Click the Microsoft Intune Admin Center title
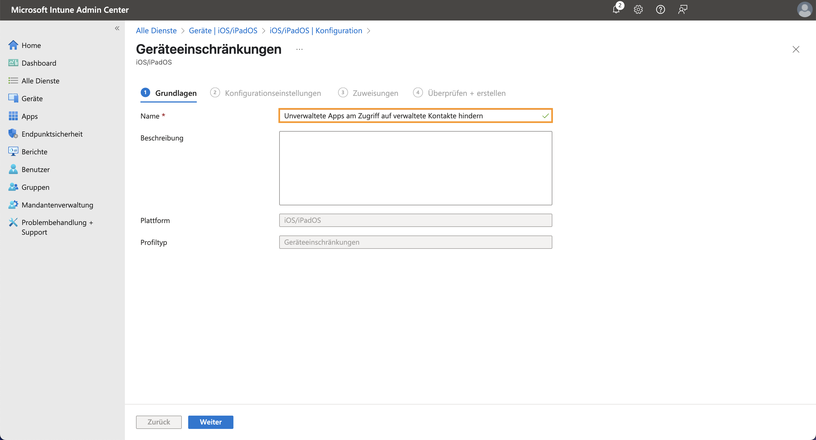The height and width of the screenshot is (440, 816). (x=70, y=10)
